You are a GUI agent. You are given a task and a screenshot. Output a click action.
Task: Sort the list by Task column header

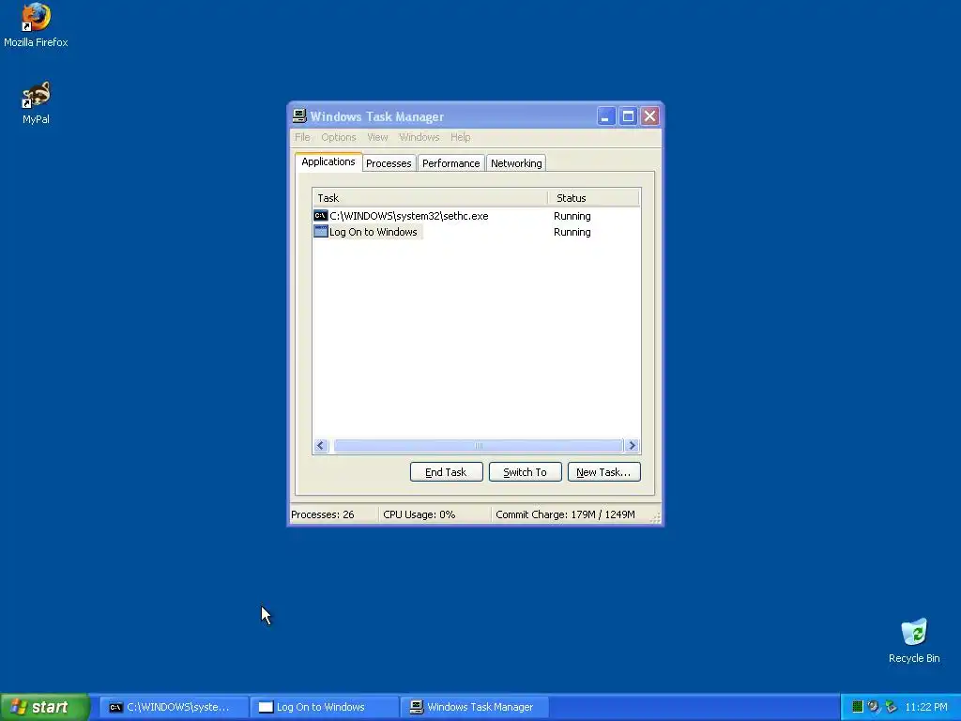pos(430,198)
